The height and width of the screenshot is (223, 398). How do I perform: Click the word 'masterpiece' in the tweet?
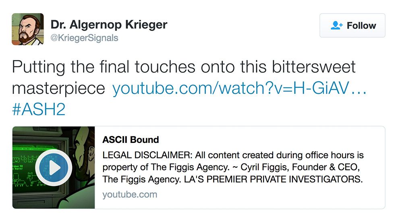[x=58, y=89]
